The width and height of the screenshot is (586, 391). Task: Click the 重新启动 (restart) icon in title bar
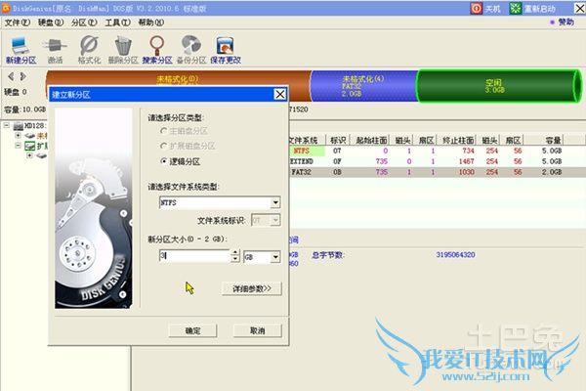516,8
